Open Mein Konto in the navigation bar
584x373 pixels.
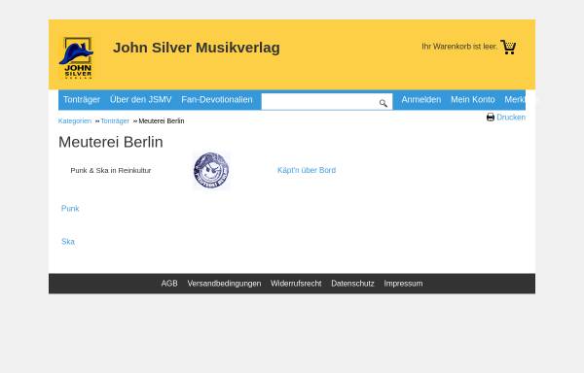click(473, 100)
